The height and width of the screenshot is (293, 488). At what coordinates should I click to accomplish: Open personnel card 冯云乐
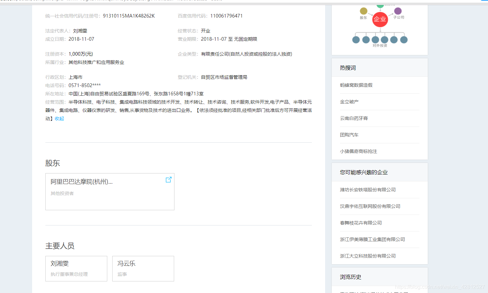coord(143,269)
